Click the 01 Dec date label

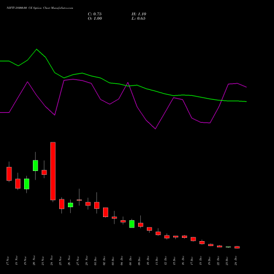click(x=95, y=261)
